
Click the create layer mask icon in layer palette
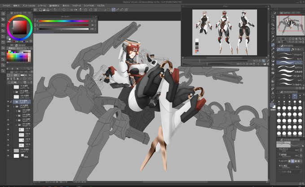coord(25,82)
